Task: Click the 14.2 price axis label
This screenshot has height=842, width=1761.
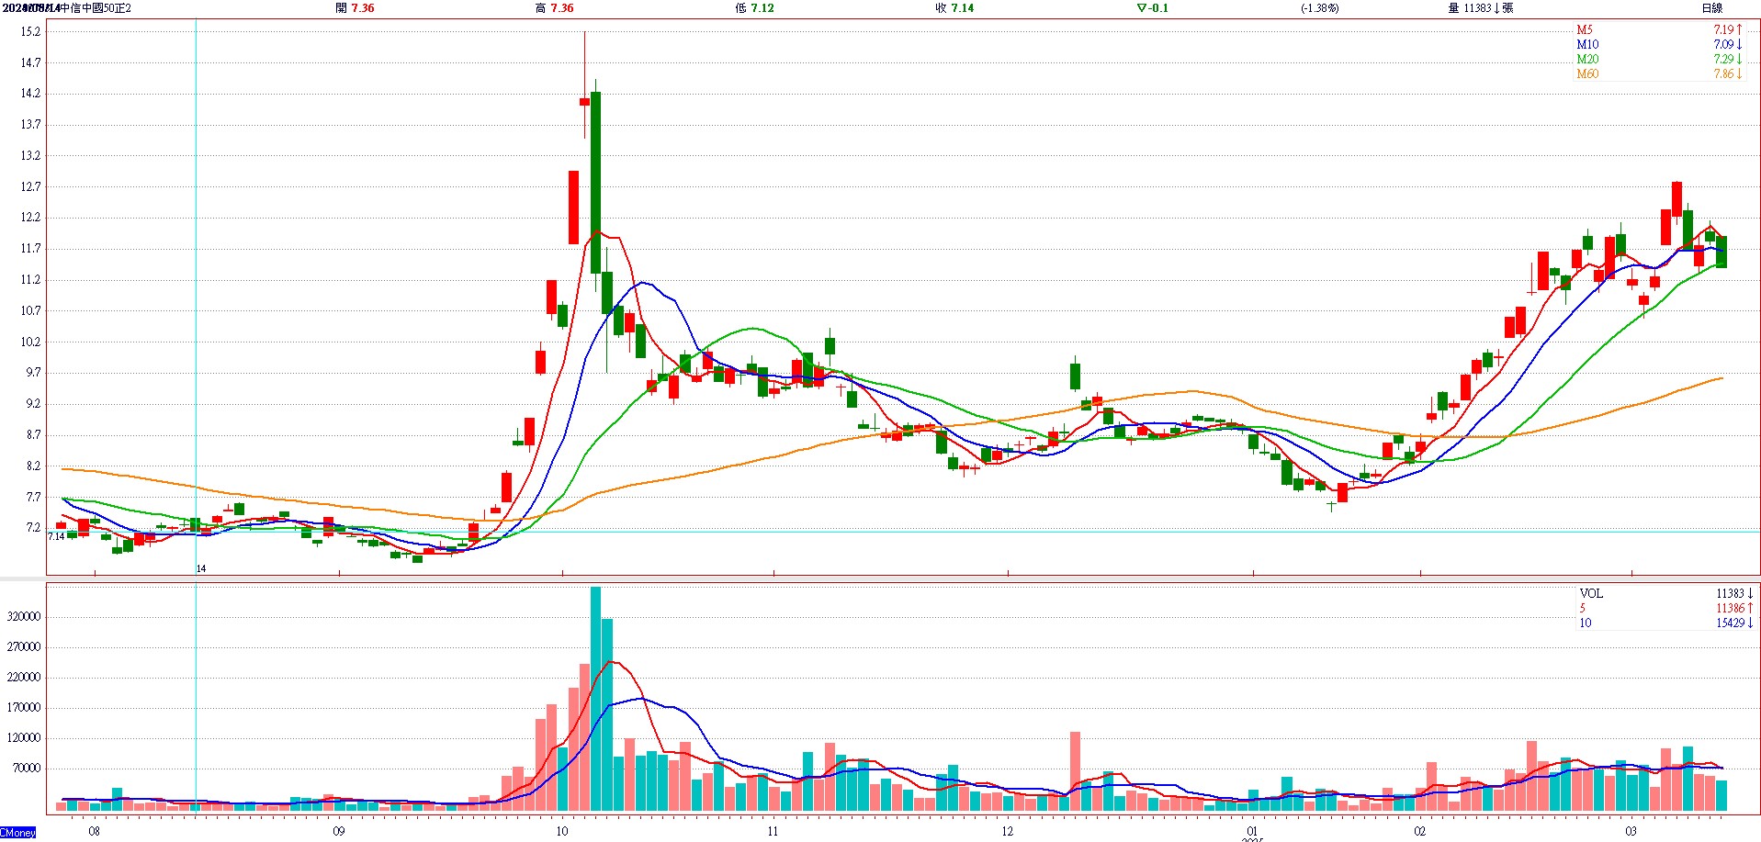Action: 30,94
